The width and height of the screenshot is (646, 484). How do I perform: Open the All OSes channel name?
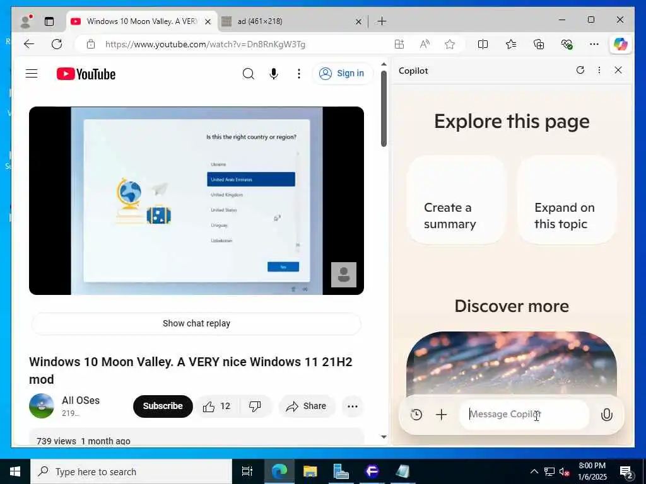[x=81, y=400]
